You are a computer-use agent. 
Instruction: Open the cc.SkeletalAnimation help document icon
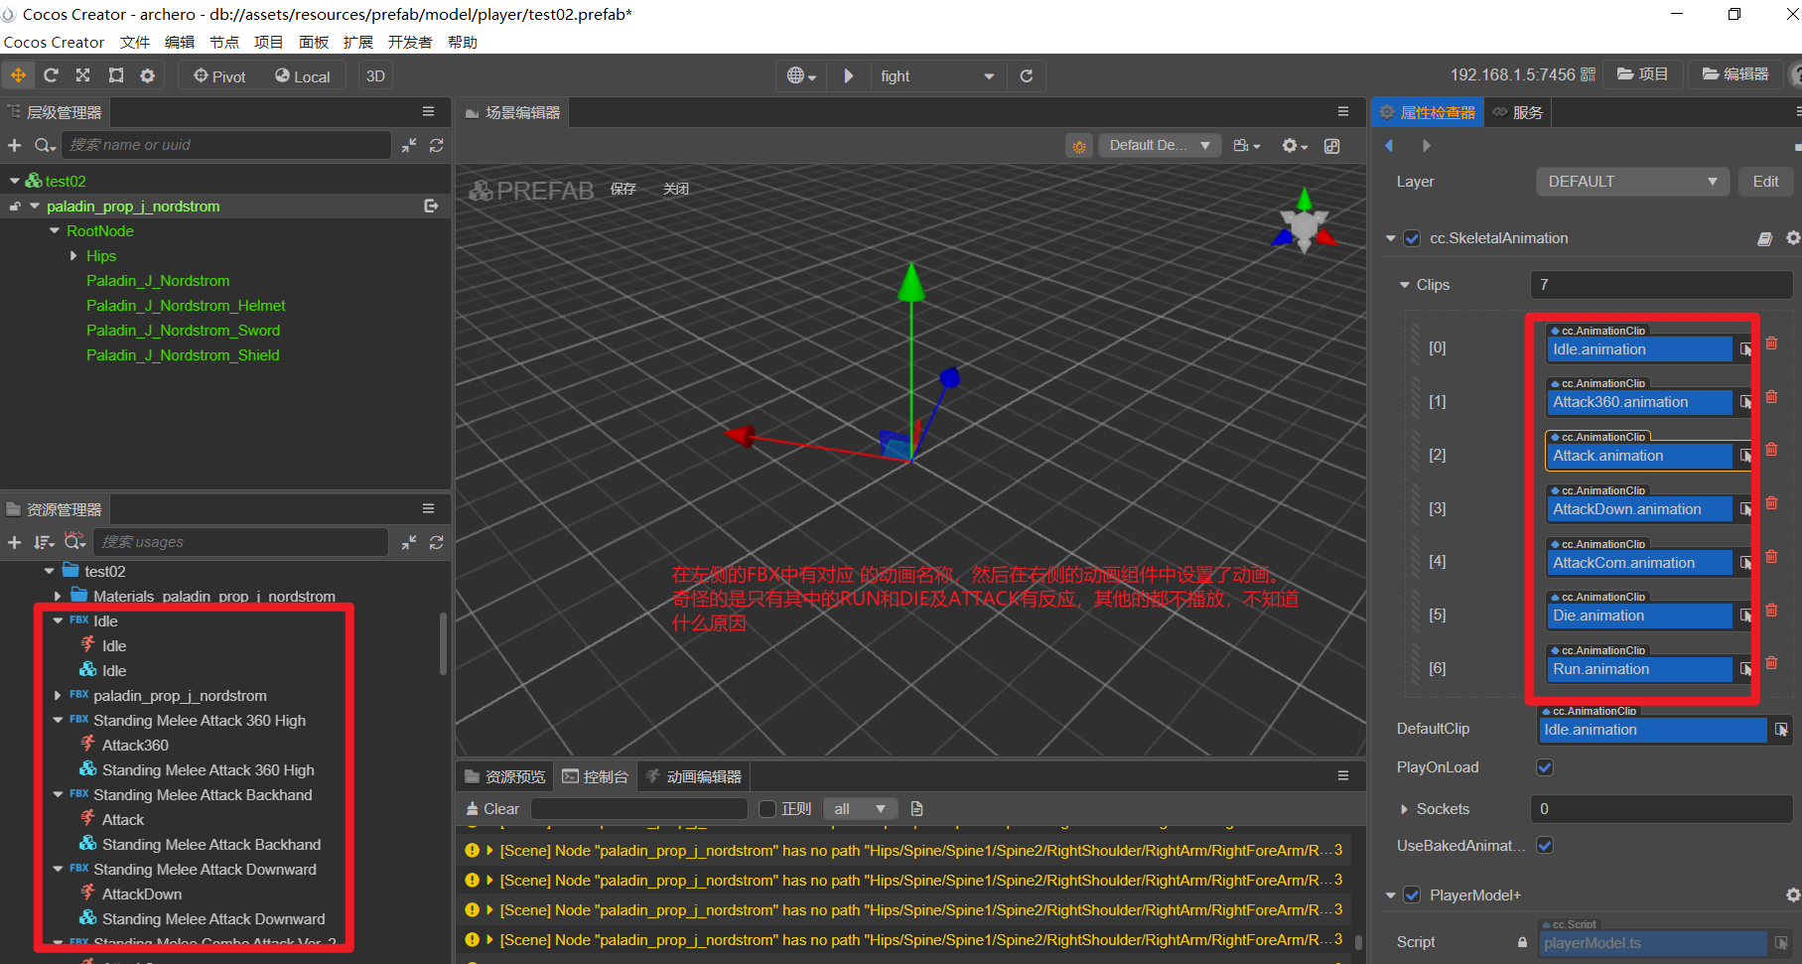click(x=1764, y=238)
